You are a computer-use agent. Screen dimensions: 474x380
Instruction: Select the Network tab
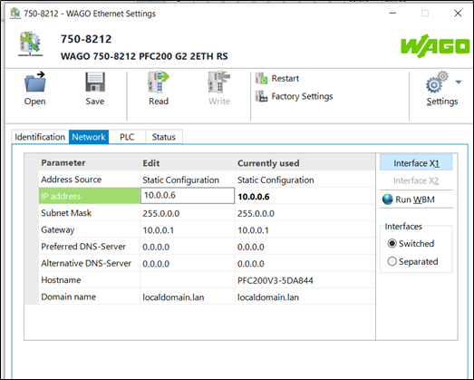click(89, 137)
